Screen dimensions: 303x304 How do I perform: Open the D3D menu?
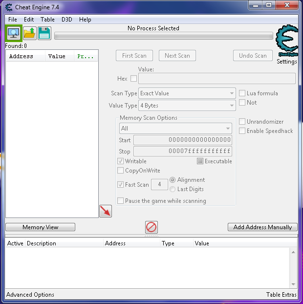[67, 20]
